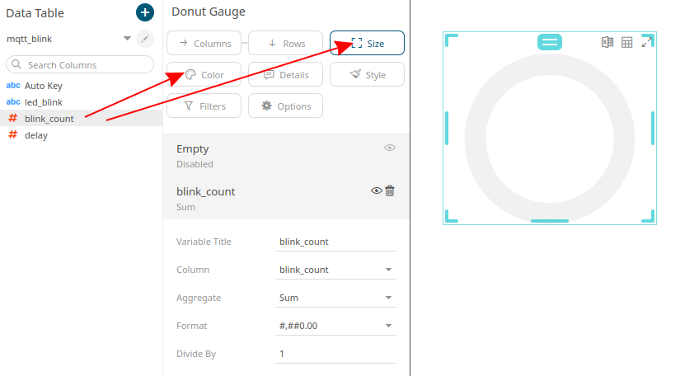This screenshot has height=376, width=680.
Task: Delete the blink_count variable with trash icon
Action: [x=390, y=190]
